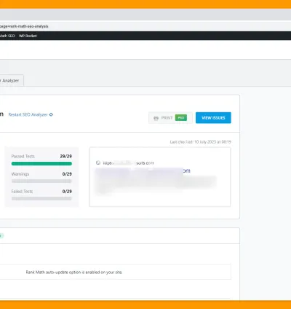Click the 'Failed Tests' label

(x=22, y=192)
